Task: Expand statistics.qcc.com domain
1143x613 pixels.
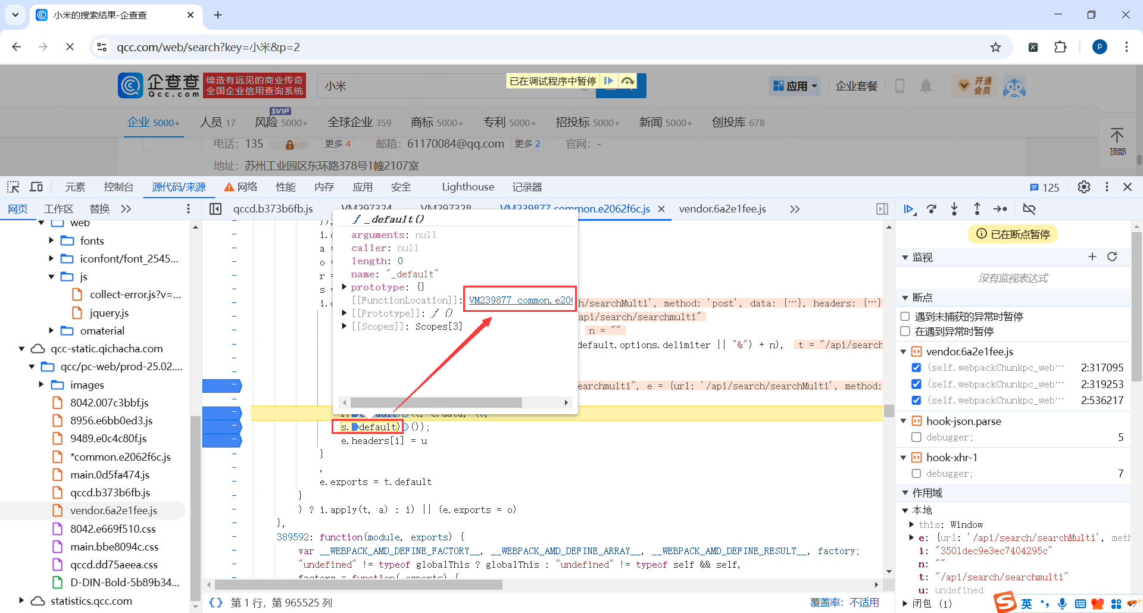Action: pyautogui.click(x=21, y=601)
